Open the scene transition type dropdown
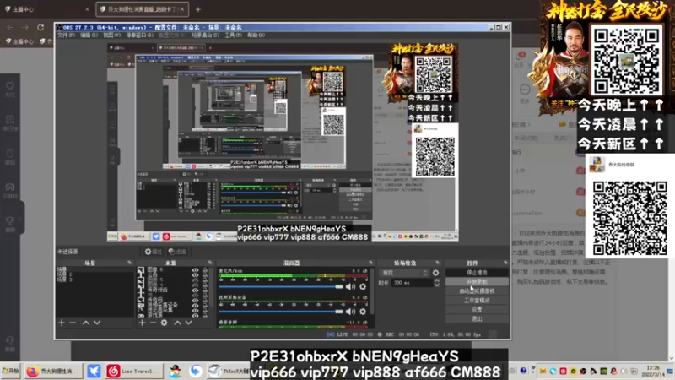This screenshot has width=675, height=380. pyautogui.click(x=404, y=273)
